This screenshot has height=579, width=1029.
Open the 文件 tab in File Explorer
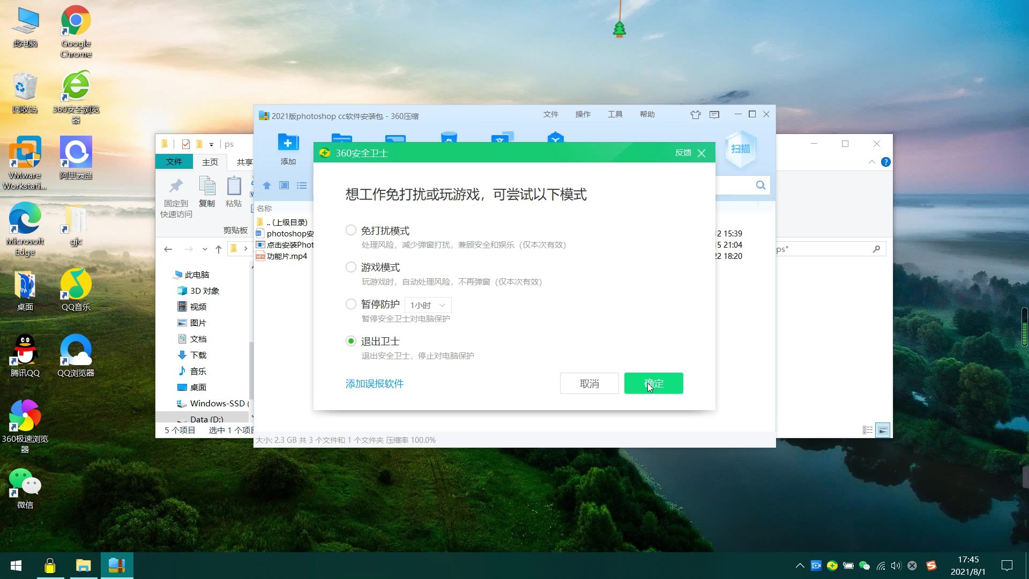coord(174,162)
